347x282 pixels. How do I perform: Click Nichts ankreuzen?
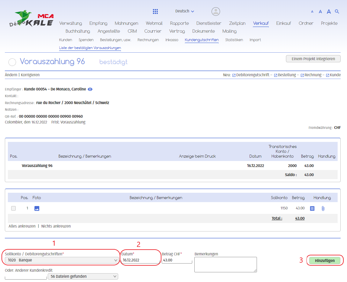pos(56,226)
